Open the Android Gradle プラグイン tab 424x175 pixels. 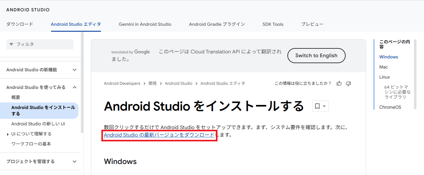[x=217, y=24]
